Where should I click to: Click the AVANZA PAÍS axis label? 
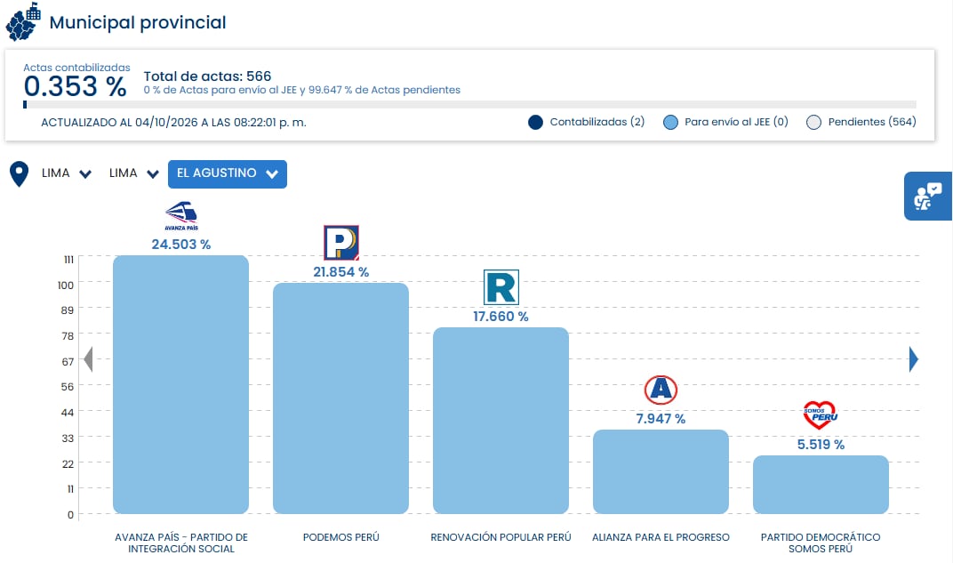(x=181, y=543)
